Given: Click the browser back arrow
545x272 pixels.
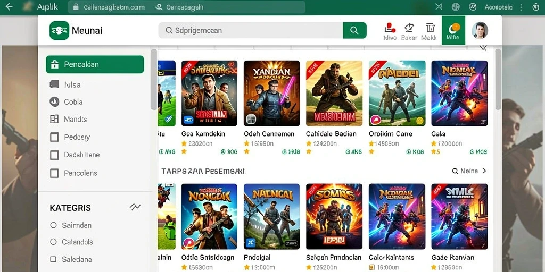Looking at the screenshot, I should 10,7.
